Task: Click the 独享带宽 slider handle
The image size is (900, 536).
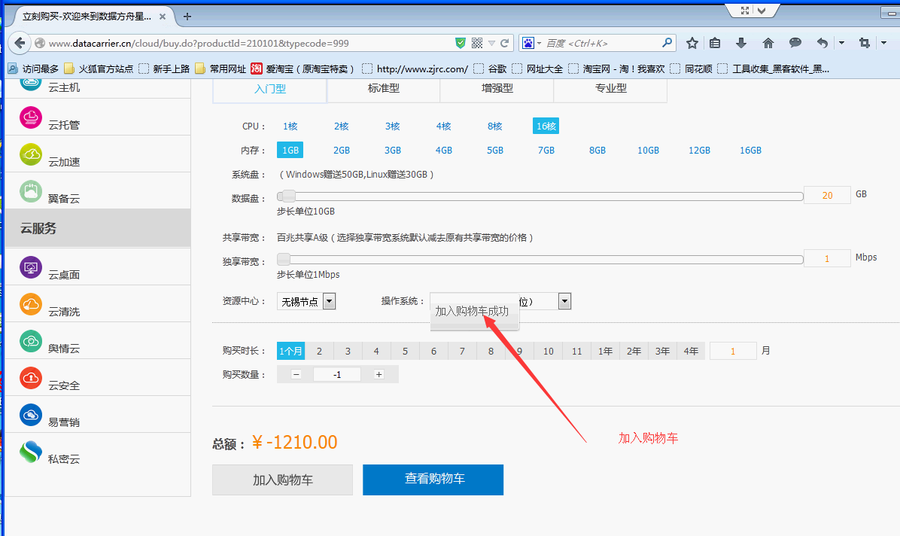Action: pos(284,259)
